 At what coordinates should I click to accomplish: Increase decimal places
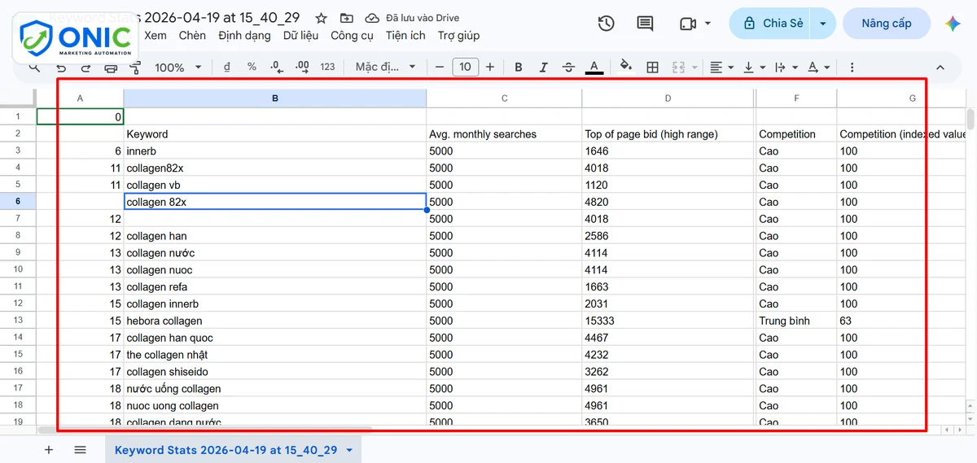click(x=302, y=68)
